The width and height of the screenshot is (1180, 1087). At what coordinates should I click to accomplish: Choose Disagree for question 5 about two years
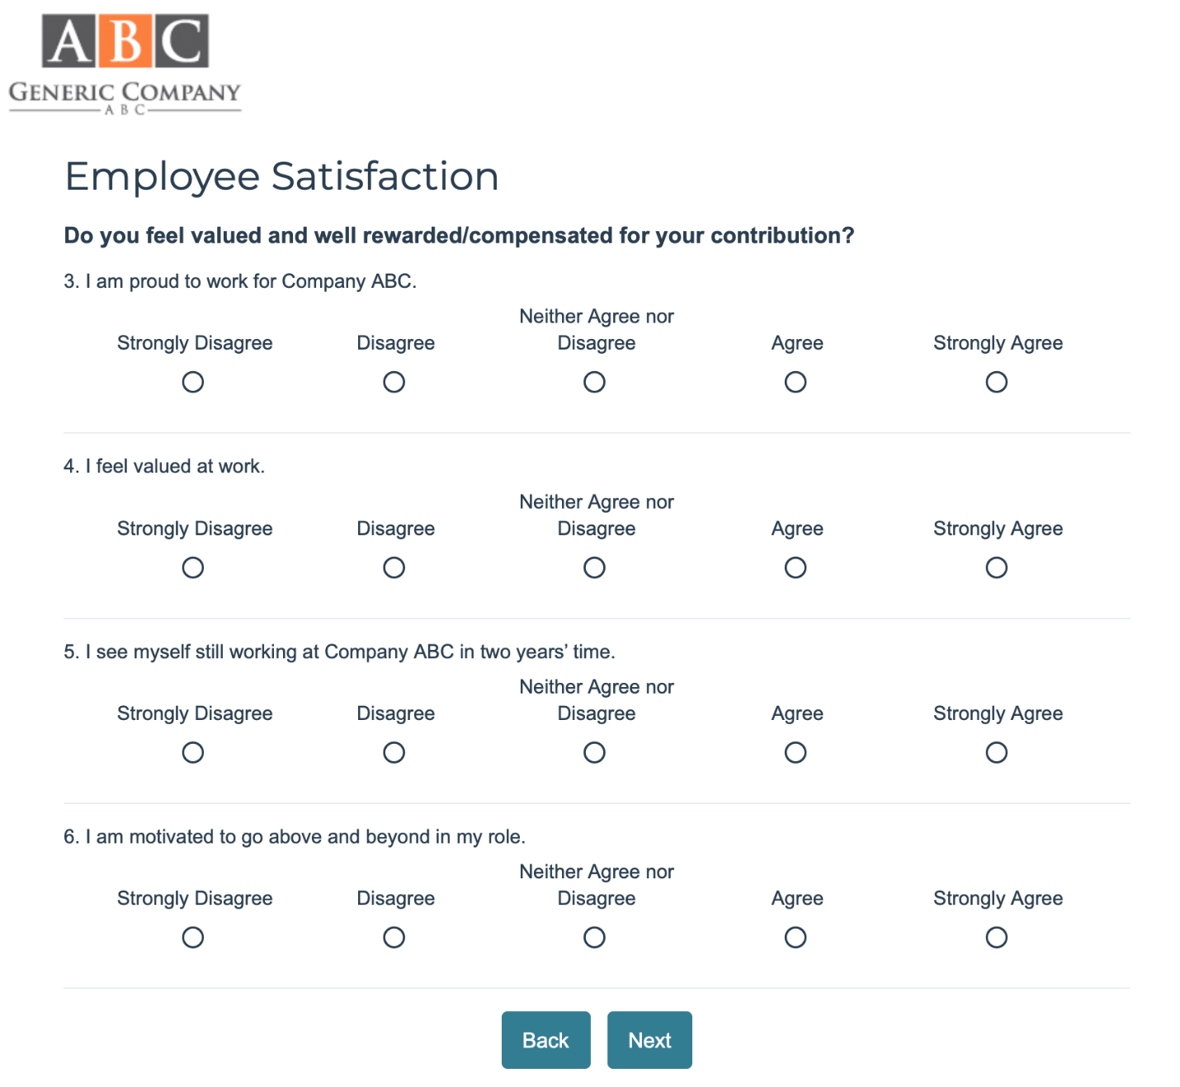click(x=394, y=752)
